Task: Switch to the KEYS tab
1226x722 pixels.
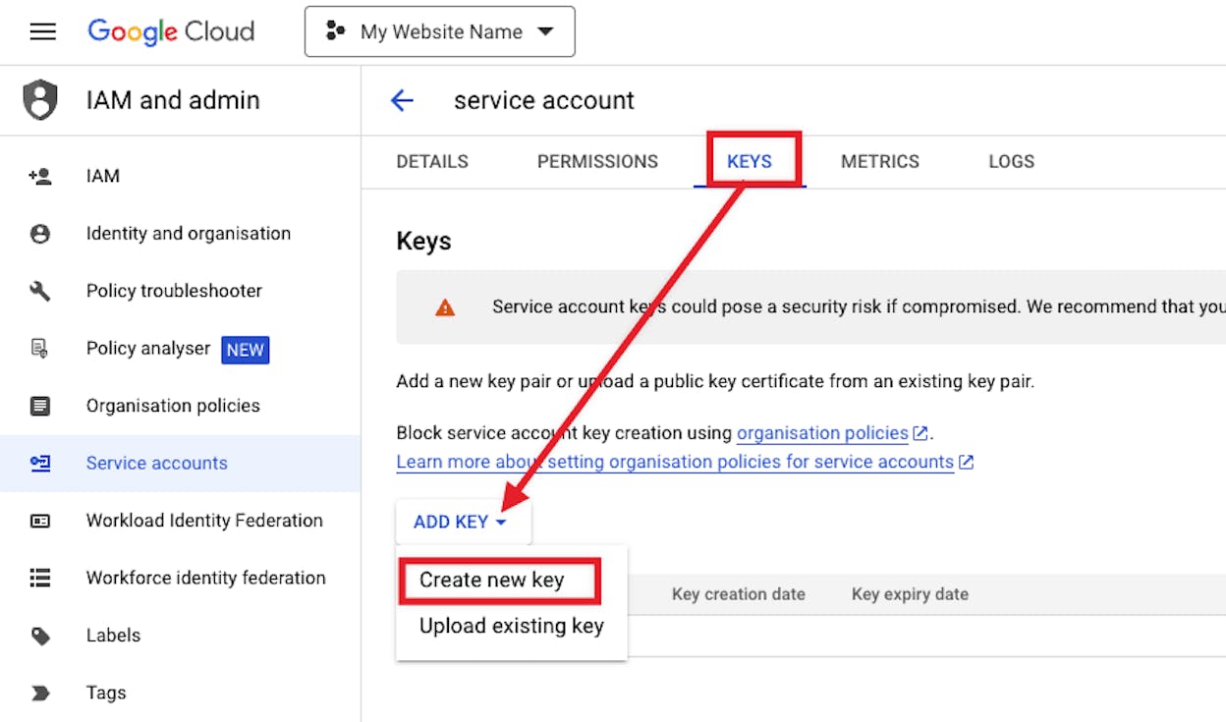Action: tap(750, 161)
